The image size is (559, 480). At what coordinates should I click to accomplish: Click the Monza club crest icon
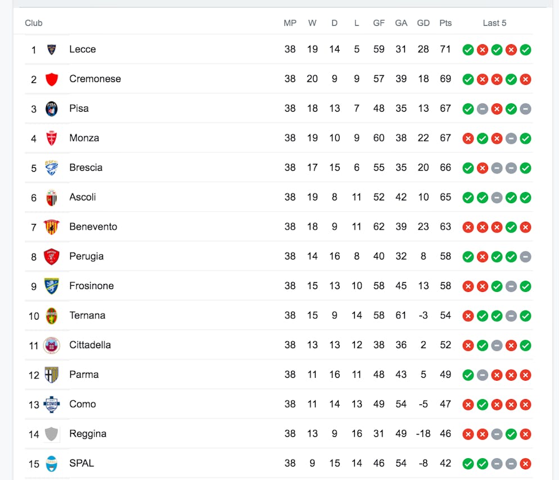52,138
